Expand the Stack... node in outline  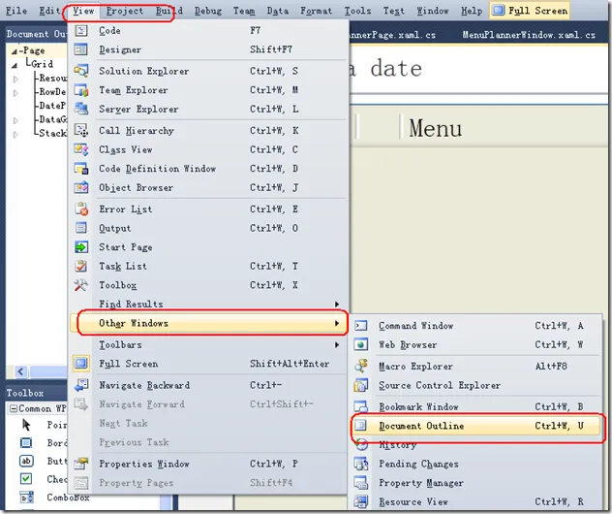(15, 134)
